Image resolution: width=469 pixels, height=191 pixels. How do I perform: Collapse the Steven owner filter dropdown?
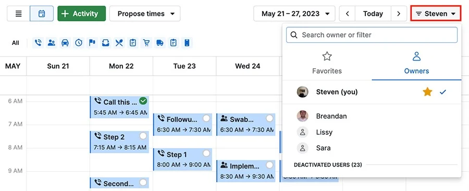click(436, 14)
